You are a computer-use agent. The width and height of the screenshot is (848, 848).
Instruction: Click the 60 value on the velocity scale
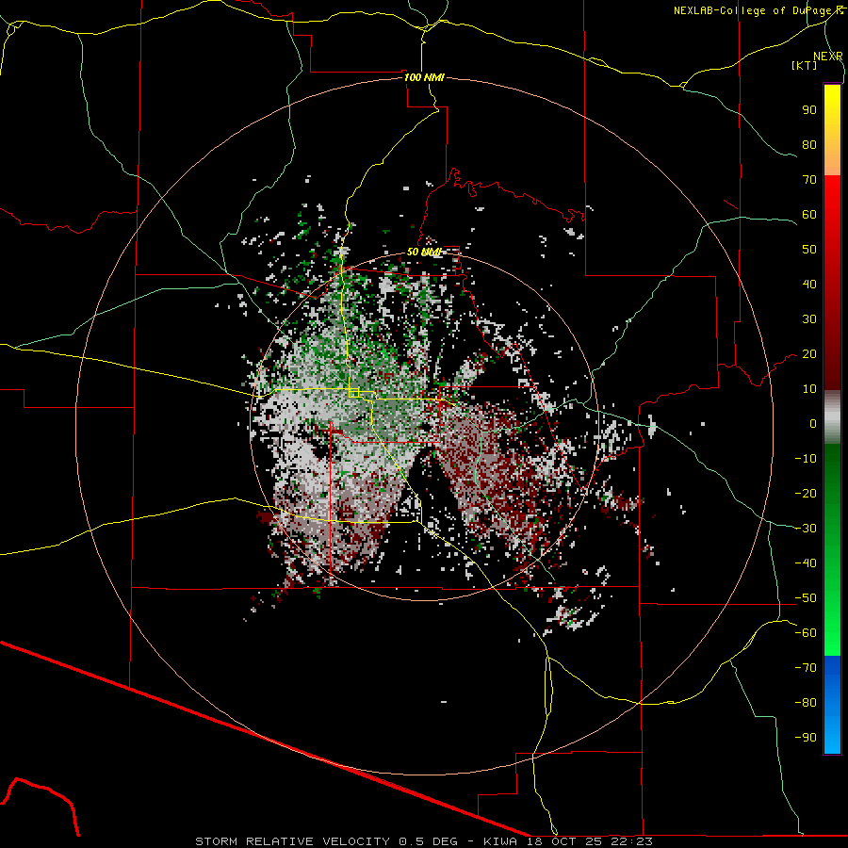coord(809,214)
